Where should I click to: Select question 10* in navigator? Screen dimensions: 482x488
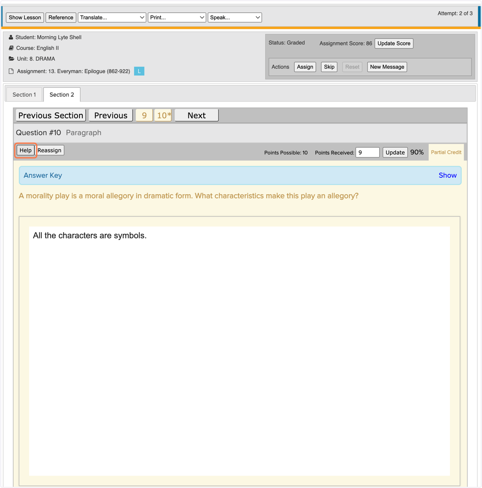click(163, 115)
